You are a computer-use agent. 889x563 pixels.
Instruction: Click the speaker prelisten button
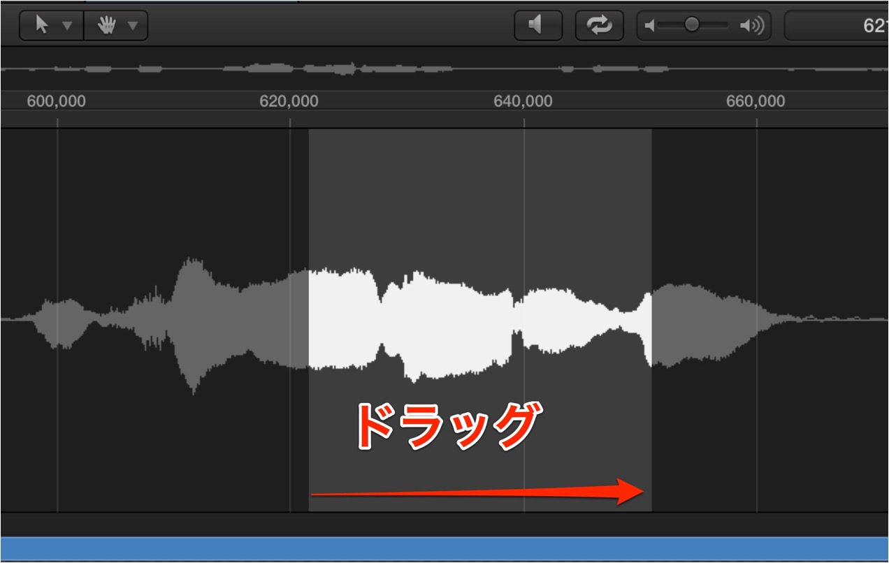click(x=538, y=26)
